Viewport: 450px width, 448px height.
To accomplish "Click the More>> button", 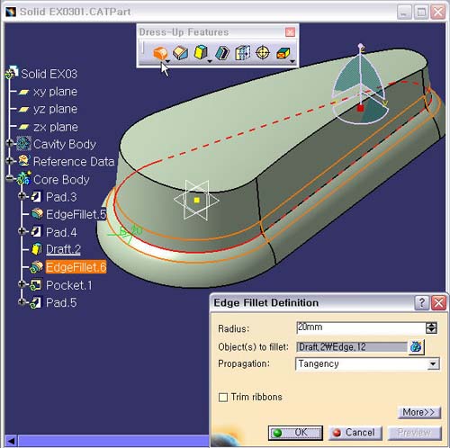I will tap(419, 412).
